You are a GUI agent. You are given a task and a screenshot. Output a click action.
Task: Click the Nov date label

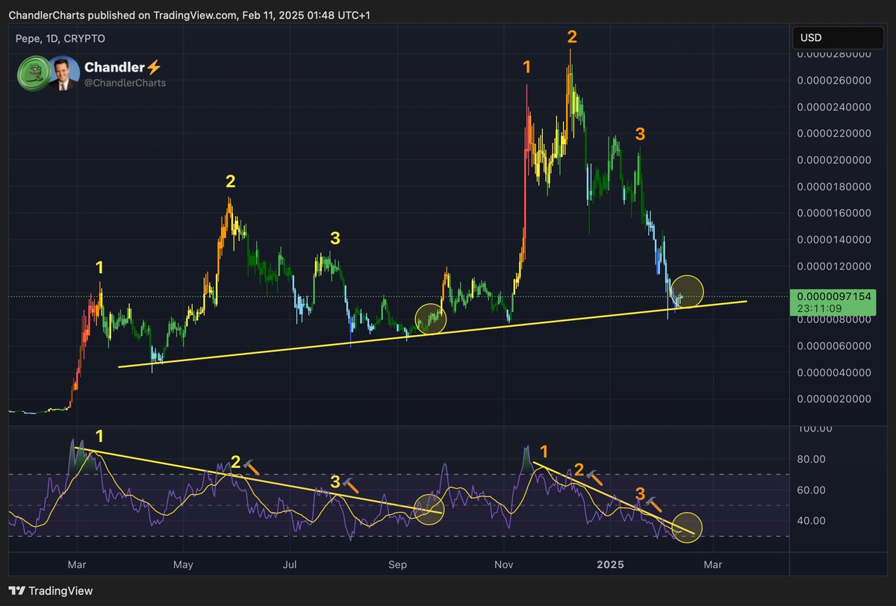pos(505,563)
